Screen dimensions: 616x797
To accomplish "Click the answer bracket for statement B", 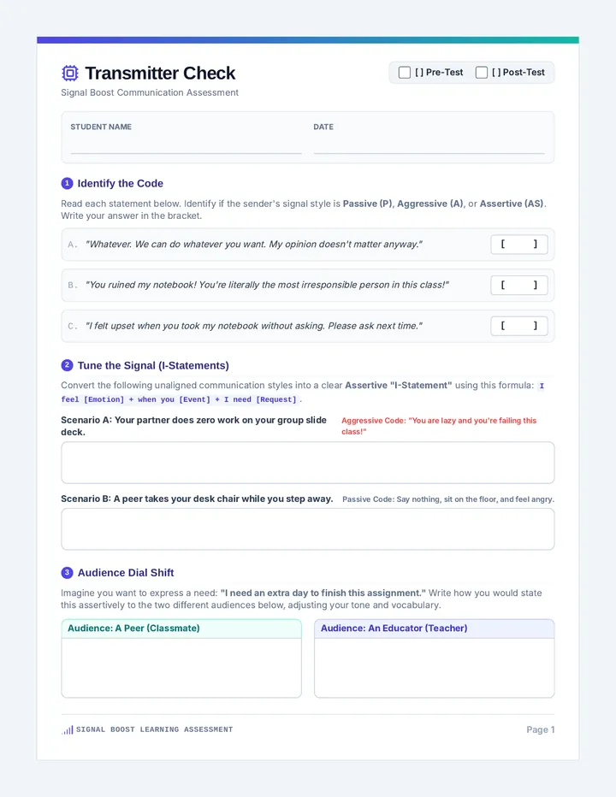I will click(518, 285).
